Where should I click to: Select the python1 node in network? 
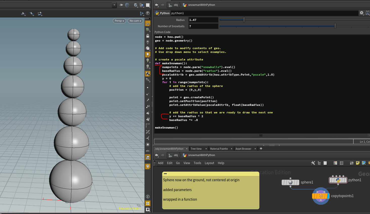point(338,180)
